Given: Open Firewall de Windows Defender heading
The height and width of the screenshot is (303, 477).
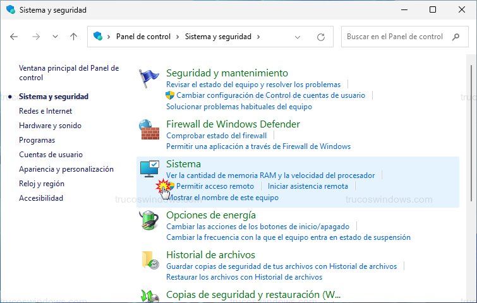Looking at the screenshot, I should click(233, 124).
